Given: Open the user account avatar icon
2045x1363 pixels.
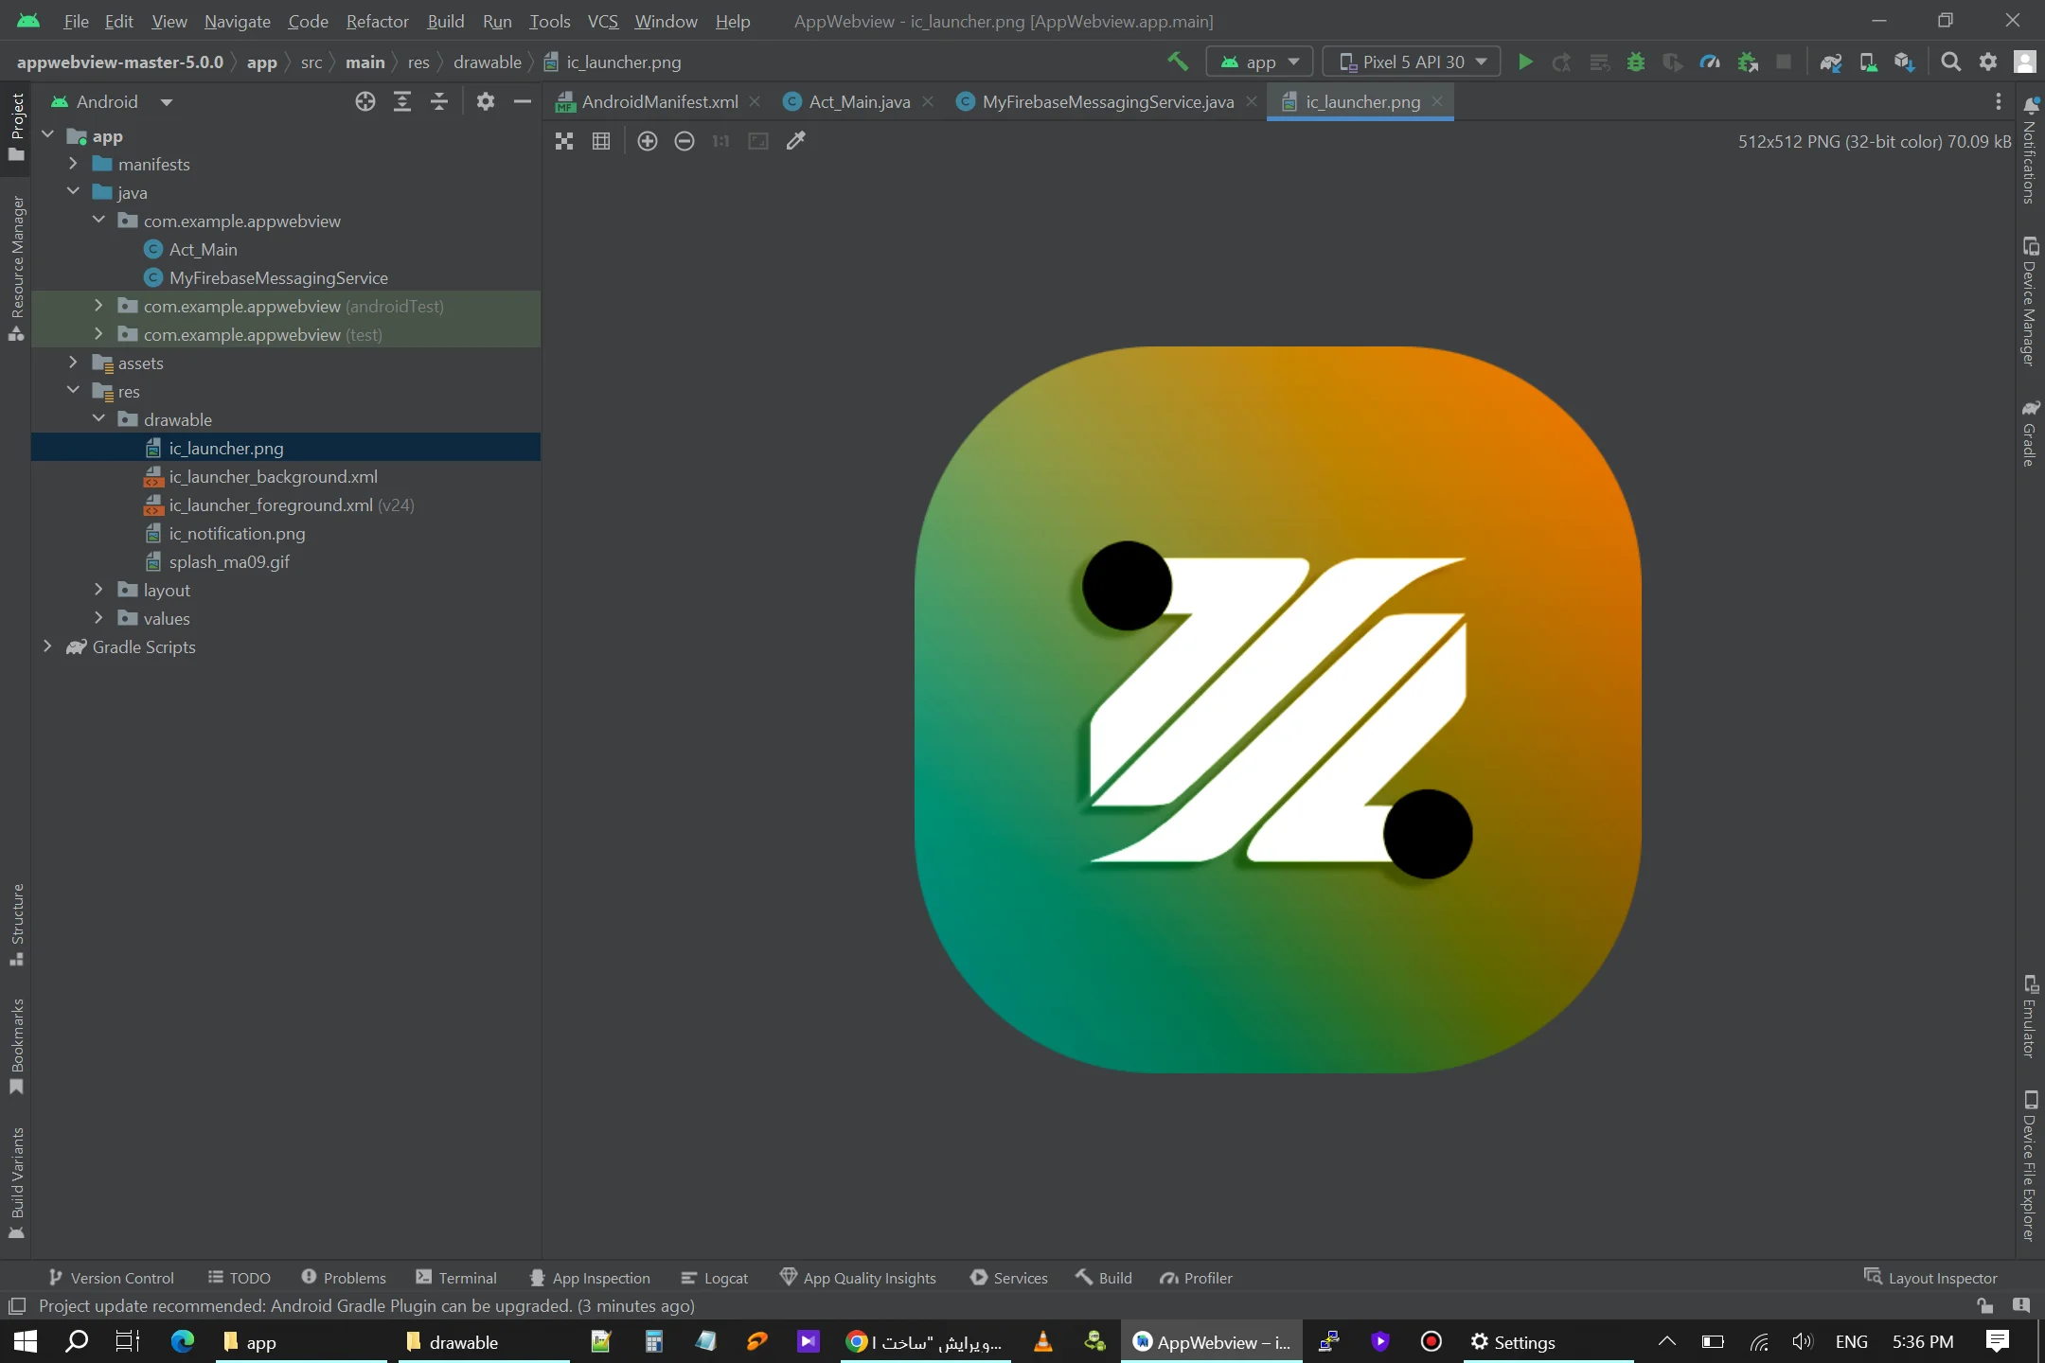Looking at the screenshot, I should click(x=2025, y=62).
